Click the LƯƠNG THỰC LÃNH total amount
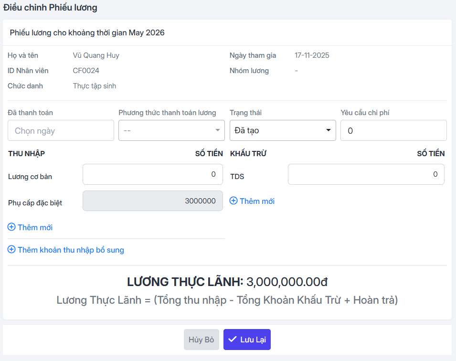This screenshot has width=456, height=361. click(287, 282)
